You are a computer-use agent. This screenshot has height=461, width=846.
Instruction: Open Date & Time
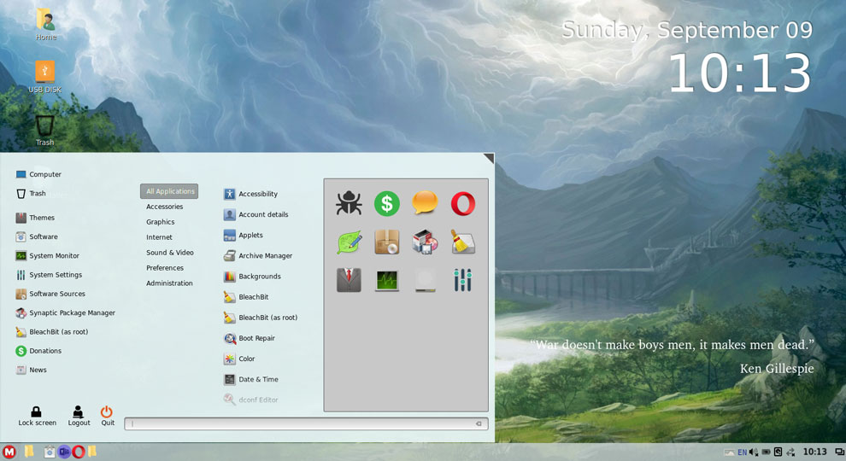pos(251,380)
